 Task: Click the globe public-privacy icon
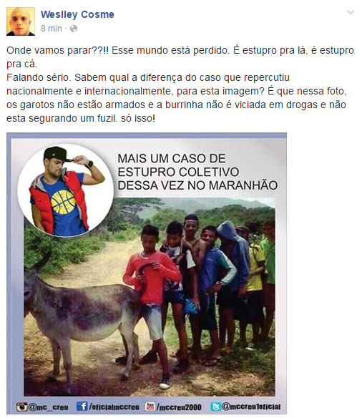[x=74, y=29]
